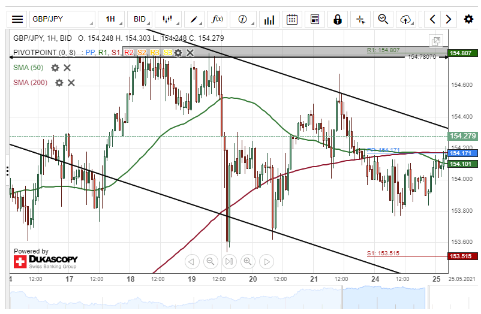The height and width of the screenshot is (314, 481).
Task: Select the PP: 154.171 level label
Action: (x=383, y=150)
